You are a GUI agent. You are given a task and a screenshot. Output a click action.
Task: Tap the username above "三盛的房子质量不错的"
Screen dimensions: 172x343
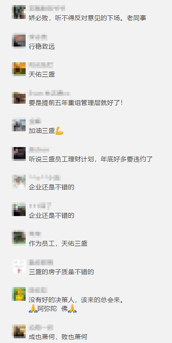click(x=41, y=262)
